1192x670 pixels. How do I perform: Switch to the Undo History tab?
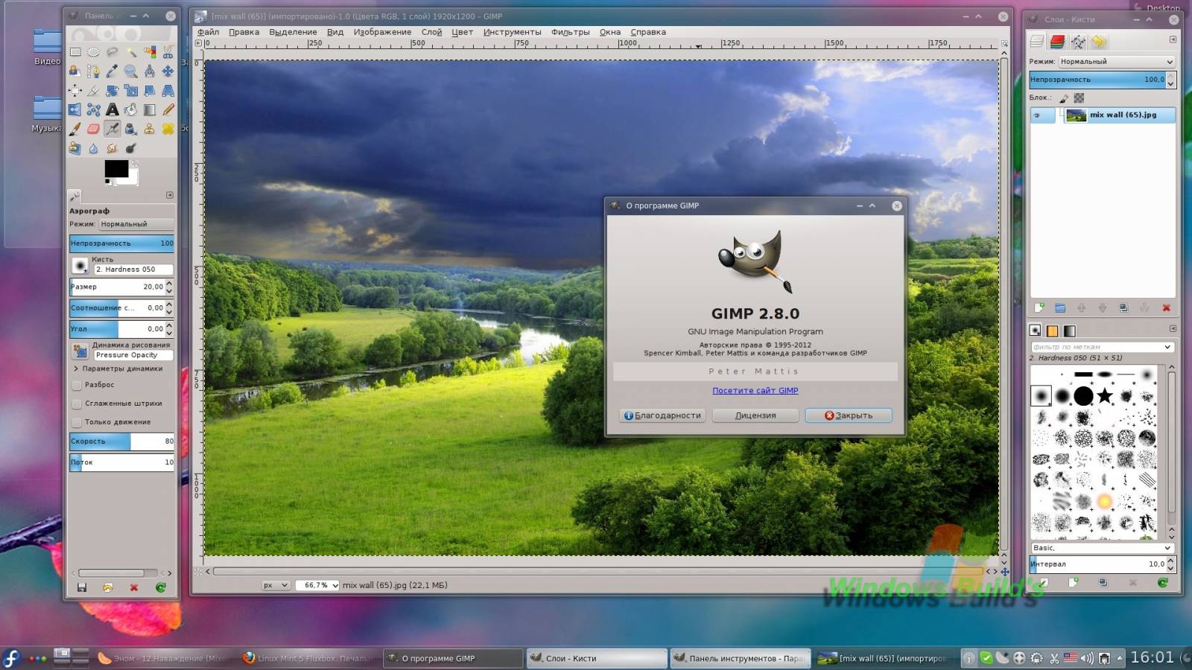click(1099, 42)
